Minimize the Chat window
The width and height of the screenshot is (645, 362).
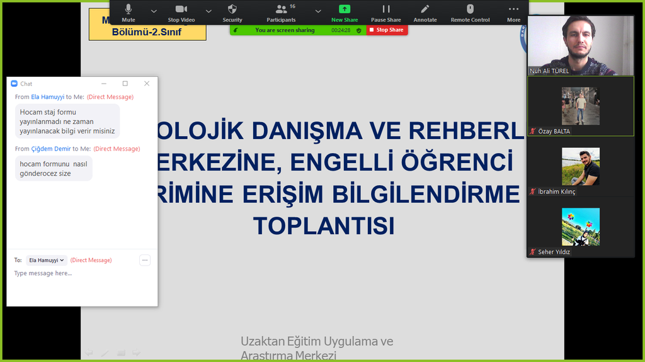click(104, 84)
